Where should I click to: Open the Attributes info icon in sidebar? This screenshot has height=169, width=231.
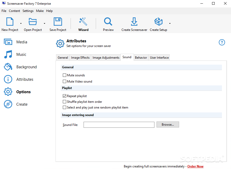click(x=8, y=79)
